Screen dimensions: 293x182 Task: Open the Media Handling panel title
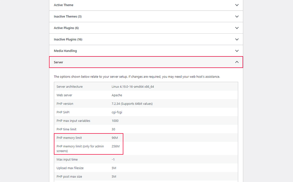65,51
